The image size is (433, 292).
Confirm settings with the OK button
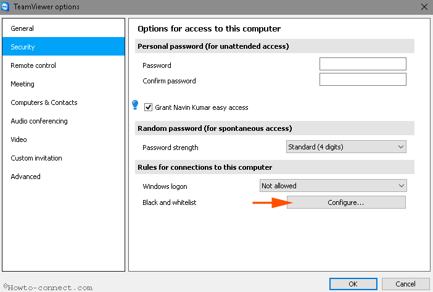(353, 284)
